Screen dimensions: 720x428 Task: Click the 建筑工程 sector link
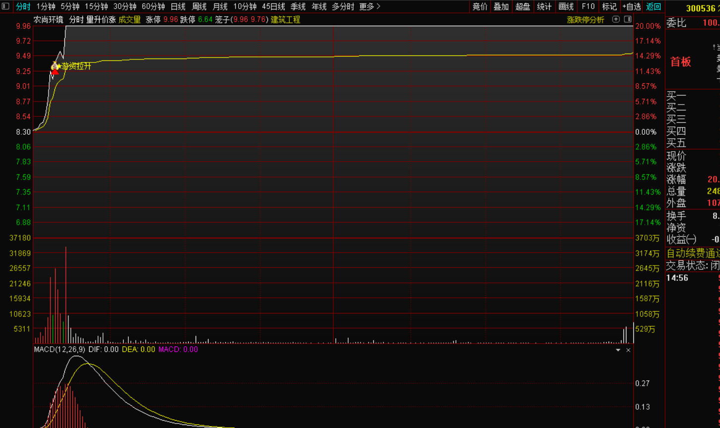285,20
